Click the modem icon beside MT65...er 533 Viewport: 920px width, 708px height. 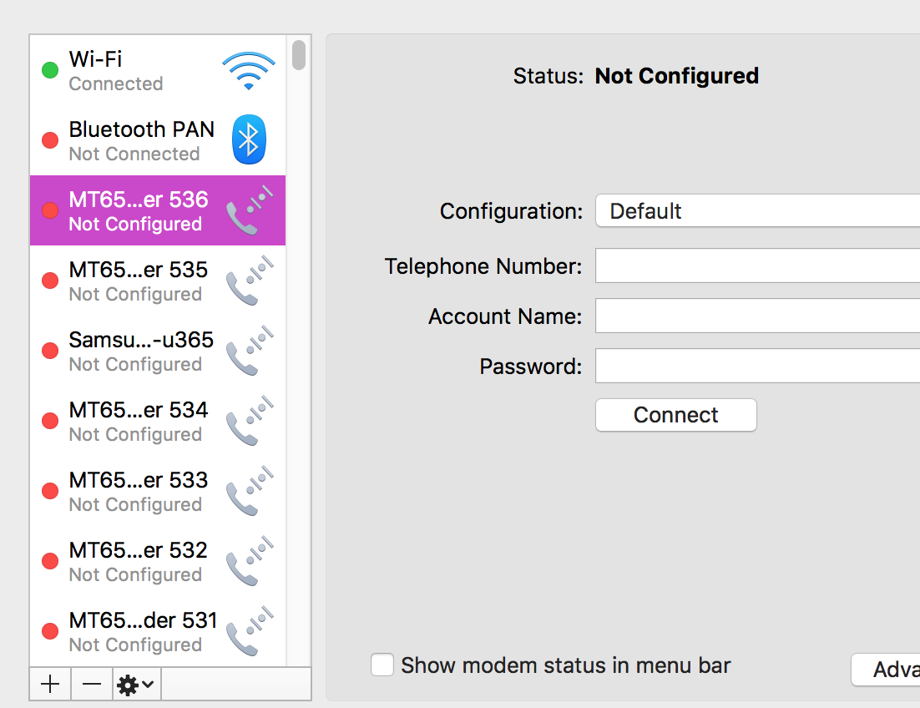(x=248, y=491)
